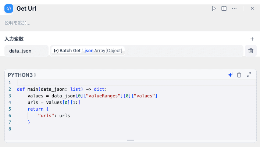The image size is (260, 147).
Task: Open the more options ellipsis menu
Action: (x=234, y=8)
